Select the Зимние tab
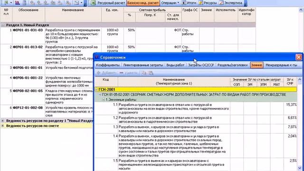This screenshot has height=171, width=304. pyautogui.click(x=256, y=65)
